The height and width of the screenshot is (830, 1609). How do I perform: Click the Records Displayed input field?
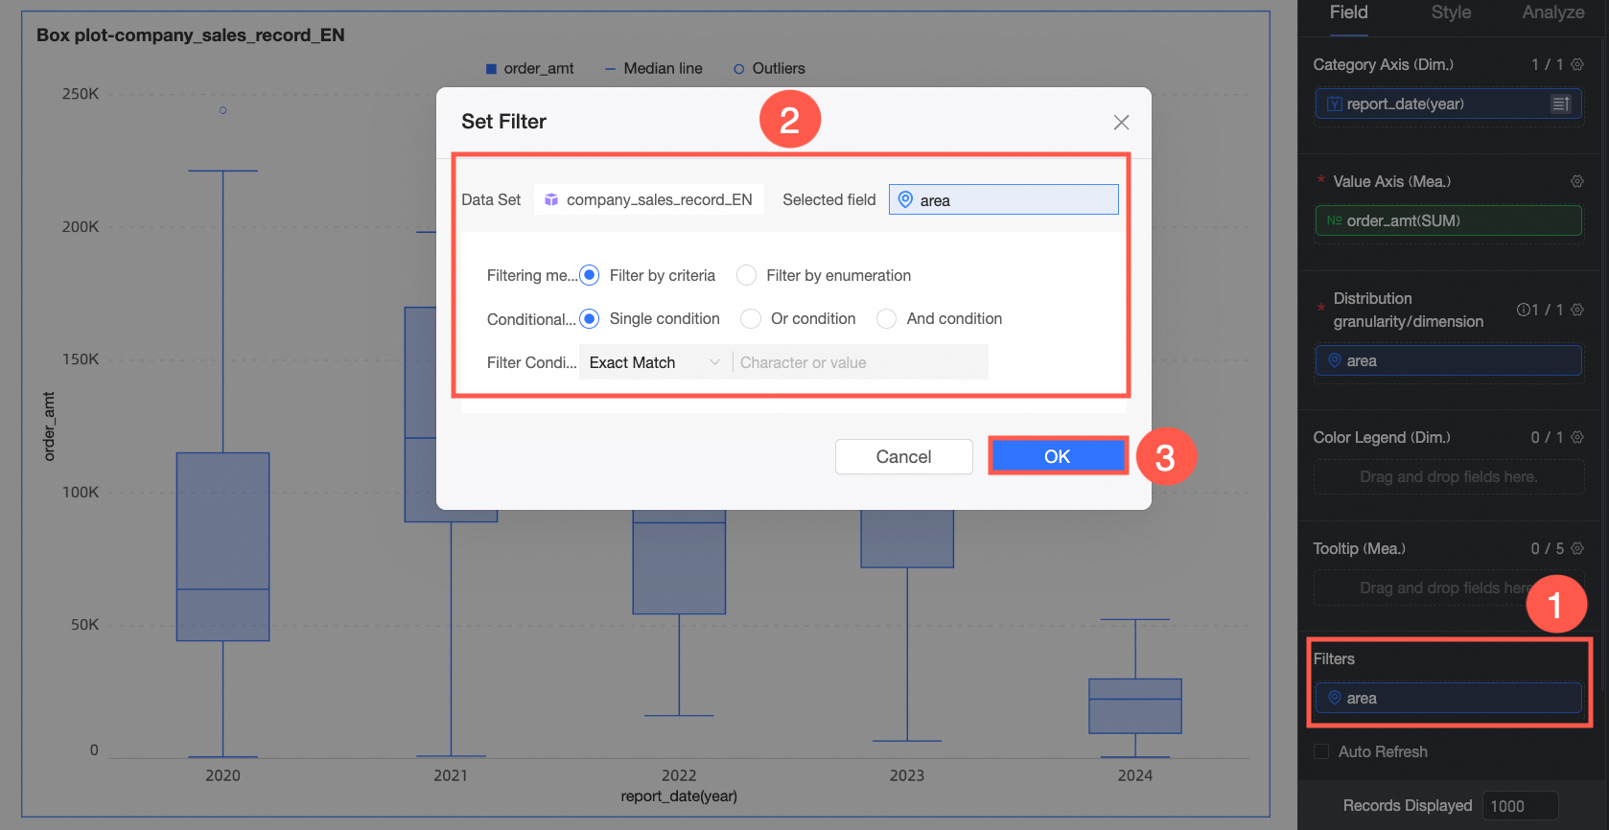click(1520, 806)
